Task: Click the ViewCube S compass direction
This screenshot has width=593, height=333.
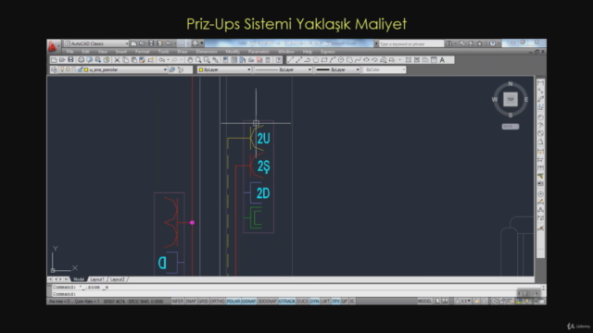Action: (x=511, y=115)
